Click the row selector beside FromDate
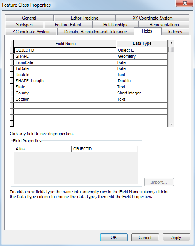This screenshot has width=195, height=246. 12,62
